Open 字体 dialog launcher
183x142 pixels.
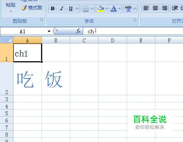click(135, 20)
